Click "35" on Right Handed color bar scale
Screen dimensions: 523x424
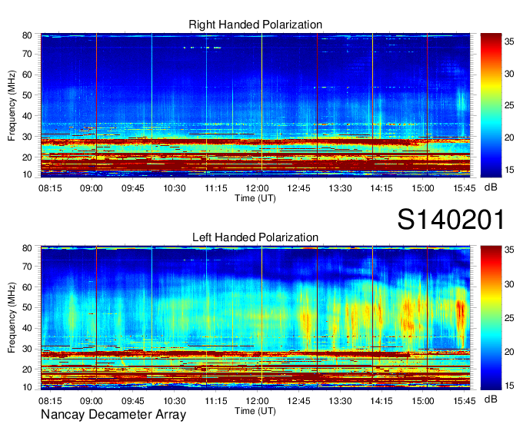509,41
